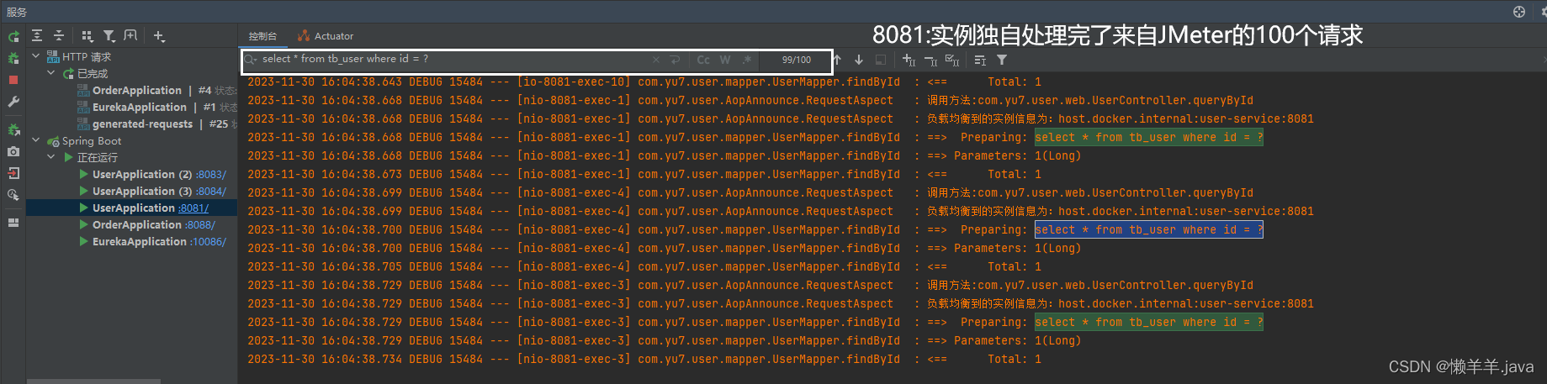
Task: Select EurekaApplication :10086 service
Action: point(152,241)
